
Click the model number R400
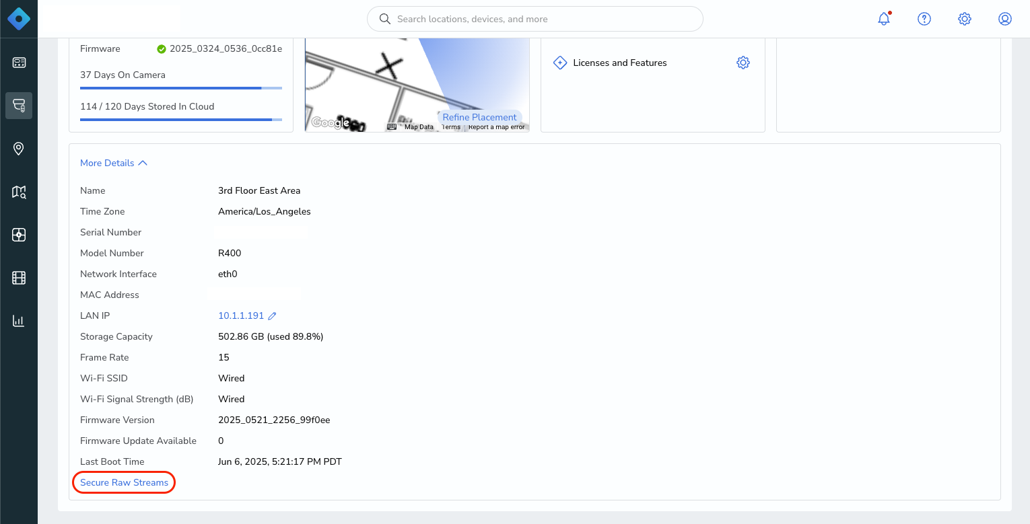click(x=230, y=253)
